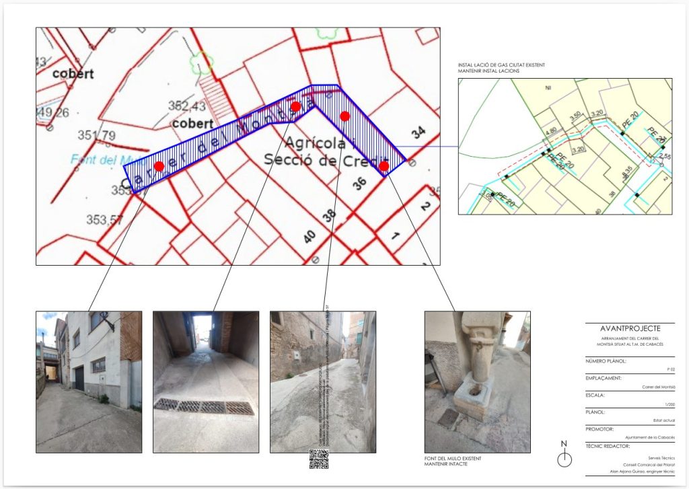The image size is (689, 489).
Task: Click the 'INSTAL·LACIÓ DE GAS CIUTAT EXISTENT' caption
Action: point(501,65)
